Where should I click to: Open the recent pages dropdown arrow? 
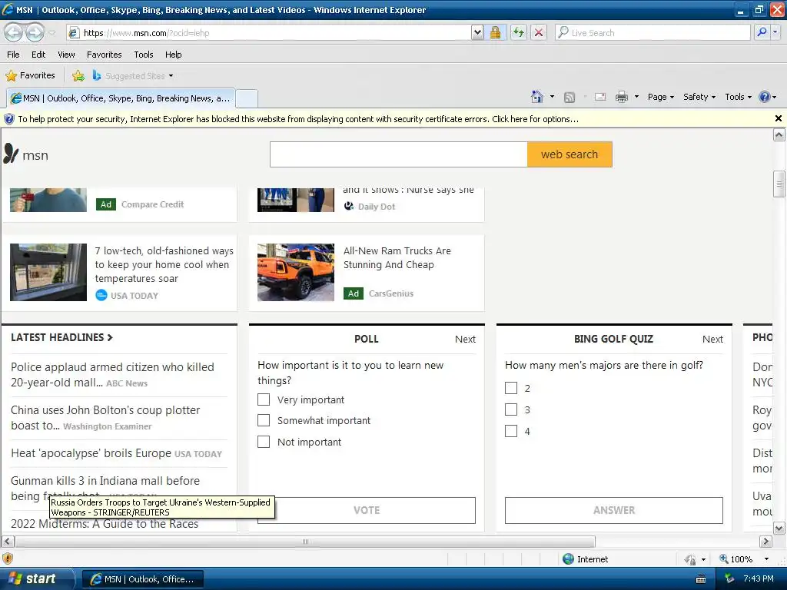coord(52,33)
